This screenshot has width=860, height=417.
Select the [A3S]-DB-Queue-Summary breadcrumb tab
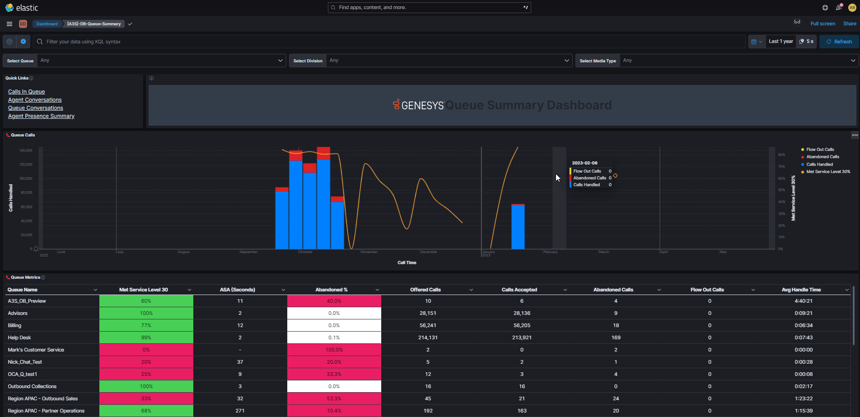click(x=93, y=23)
